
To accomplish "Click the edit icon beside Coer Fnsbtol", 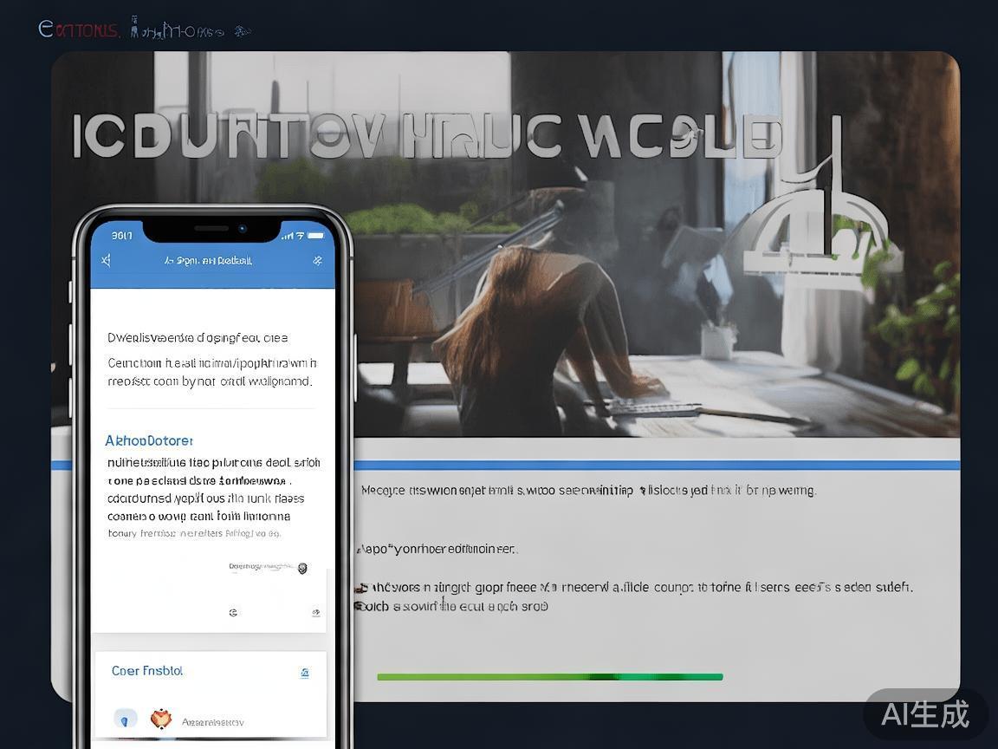I will (304, 673).
